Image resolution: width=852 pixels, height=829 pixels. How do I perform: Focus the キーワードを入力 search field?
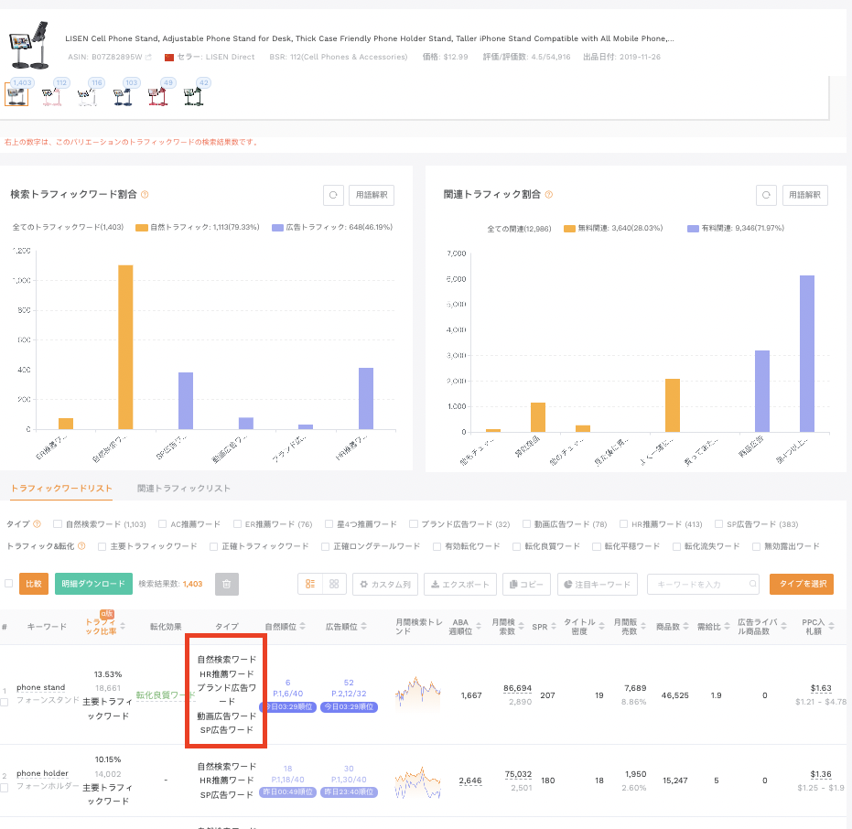coord(701,584)
